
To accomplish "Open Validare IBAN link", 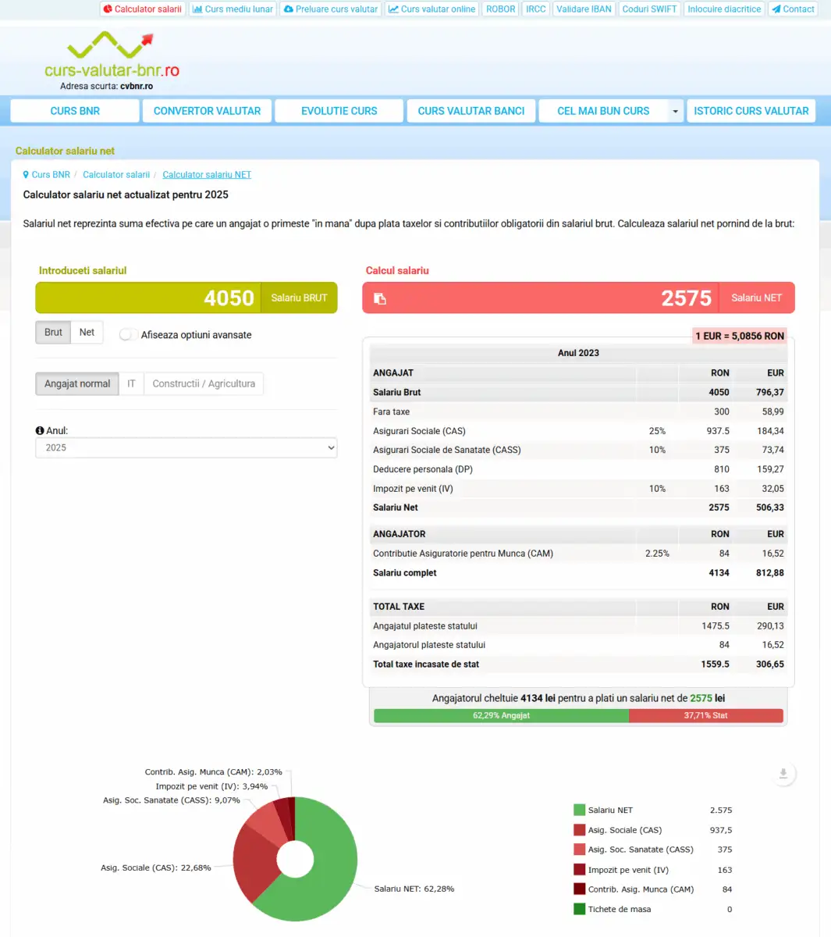I will pyautogui.click(x=584, y=9).
